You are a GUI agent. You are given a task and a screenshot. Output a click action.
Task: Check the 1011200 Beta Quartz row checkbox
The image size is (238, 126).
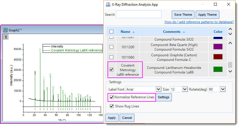pyautogui.click(x=111, y=47)
